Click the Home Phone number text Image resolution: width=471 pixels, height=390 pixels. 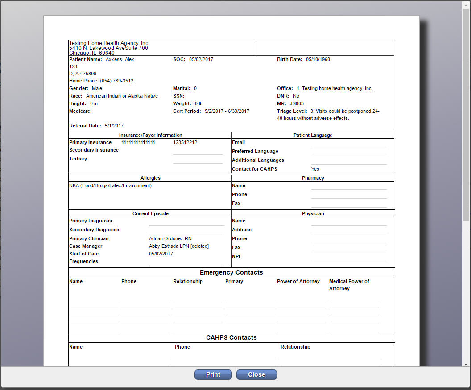(116, 81)
